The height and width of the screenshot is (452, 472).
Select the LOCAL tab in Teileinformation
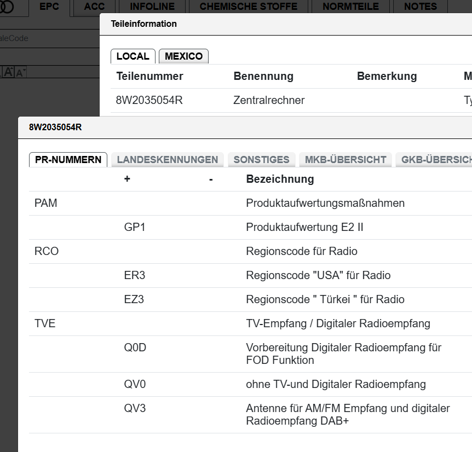click(133, 56)
